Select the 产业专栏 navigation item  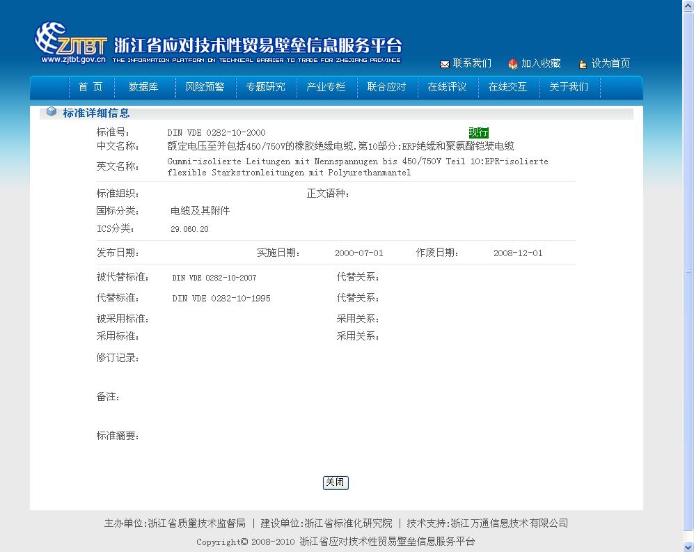click(326, 87)
